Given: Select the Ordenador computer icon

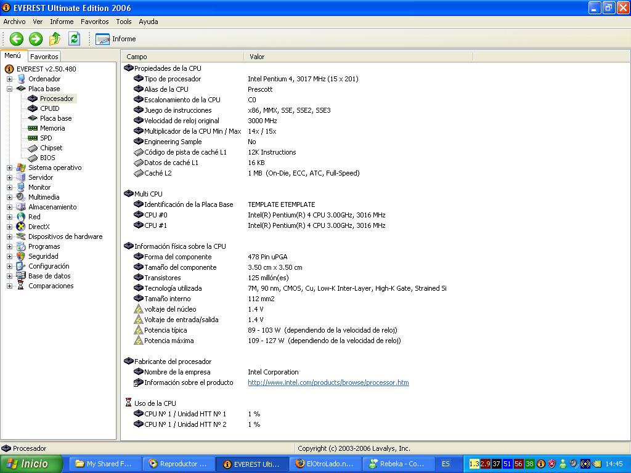Looking at the screenshot, I should [21, 79].
